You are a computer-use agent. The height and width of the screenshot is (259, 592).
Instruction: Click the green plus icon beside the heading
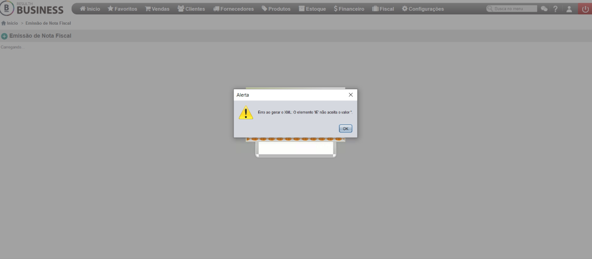pyautogui.click(x=4, y=36)
